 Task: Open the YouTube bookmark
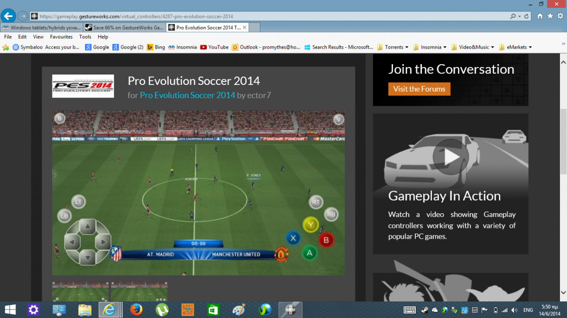214,47
